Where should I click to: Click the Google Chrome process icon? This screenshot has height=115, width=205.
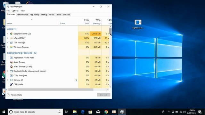point(12,34)
